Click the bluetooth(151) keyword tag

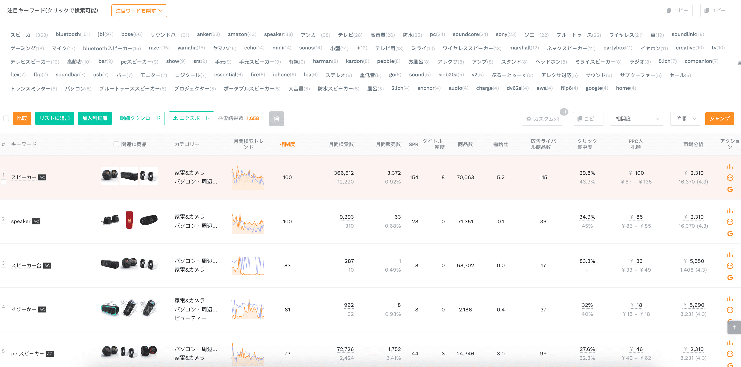73,34
